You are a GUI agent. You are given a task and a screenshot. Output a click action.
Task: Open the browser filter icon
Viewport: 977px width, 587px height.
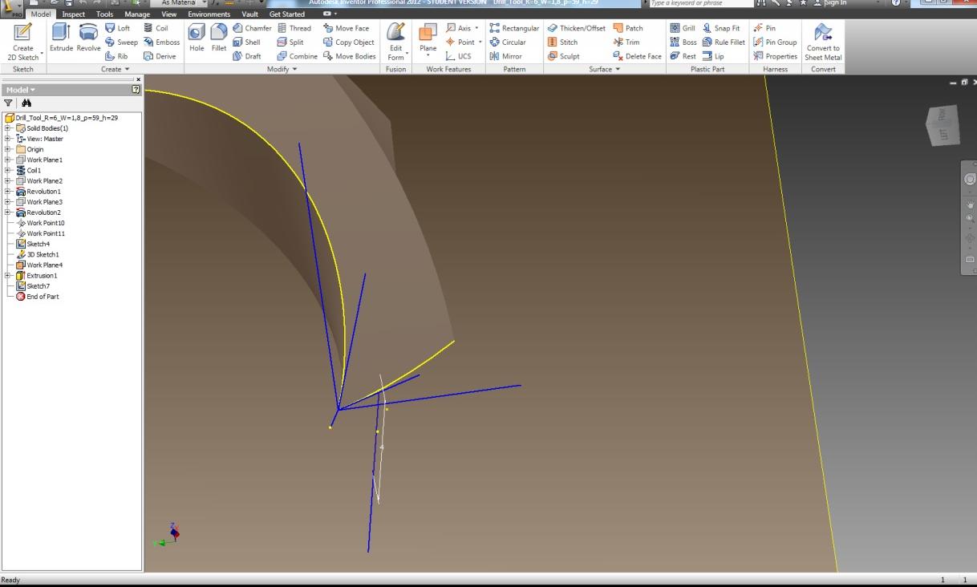[x=9, y=103]
